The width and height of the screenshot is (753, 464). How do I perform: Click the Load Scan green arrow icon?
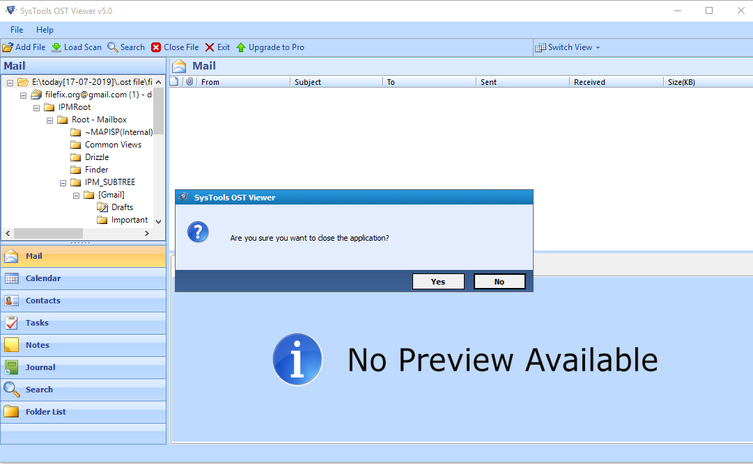(x=56, y=47)
